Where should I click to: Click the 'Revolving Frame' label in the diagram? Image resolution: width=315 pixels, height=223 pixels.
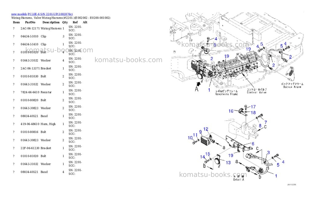pos(226,94)
